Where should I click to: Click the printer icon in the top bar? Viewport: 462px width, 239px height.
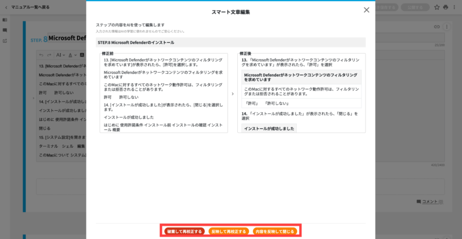[445, 8]
